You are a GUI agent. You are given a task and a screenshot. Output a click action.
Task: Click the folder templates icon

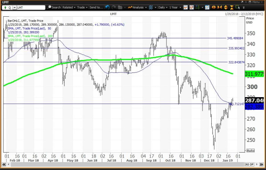120,8
